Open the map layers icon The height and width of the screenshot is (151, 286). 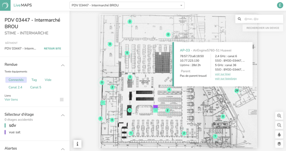[279, 144]
